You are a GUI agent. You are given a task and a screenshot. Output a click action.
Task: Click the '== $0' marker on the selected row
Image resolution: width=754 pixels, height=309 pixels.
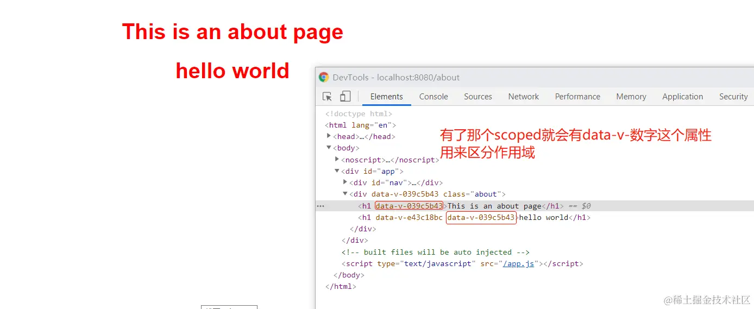pyautogui.click(x=580, y=206)
